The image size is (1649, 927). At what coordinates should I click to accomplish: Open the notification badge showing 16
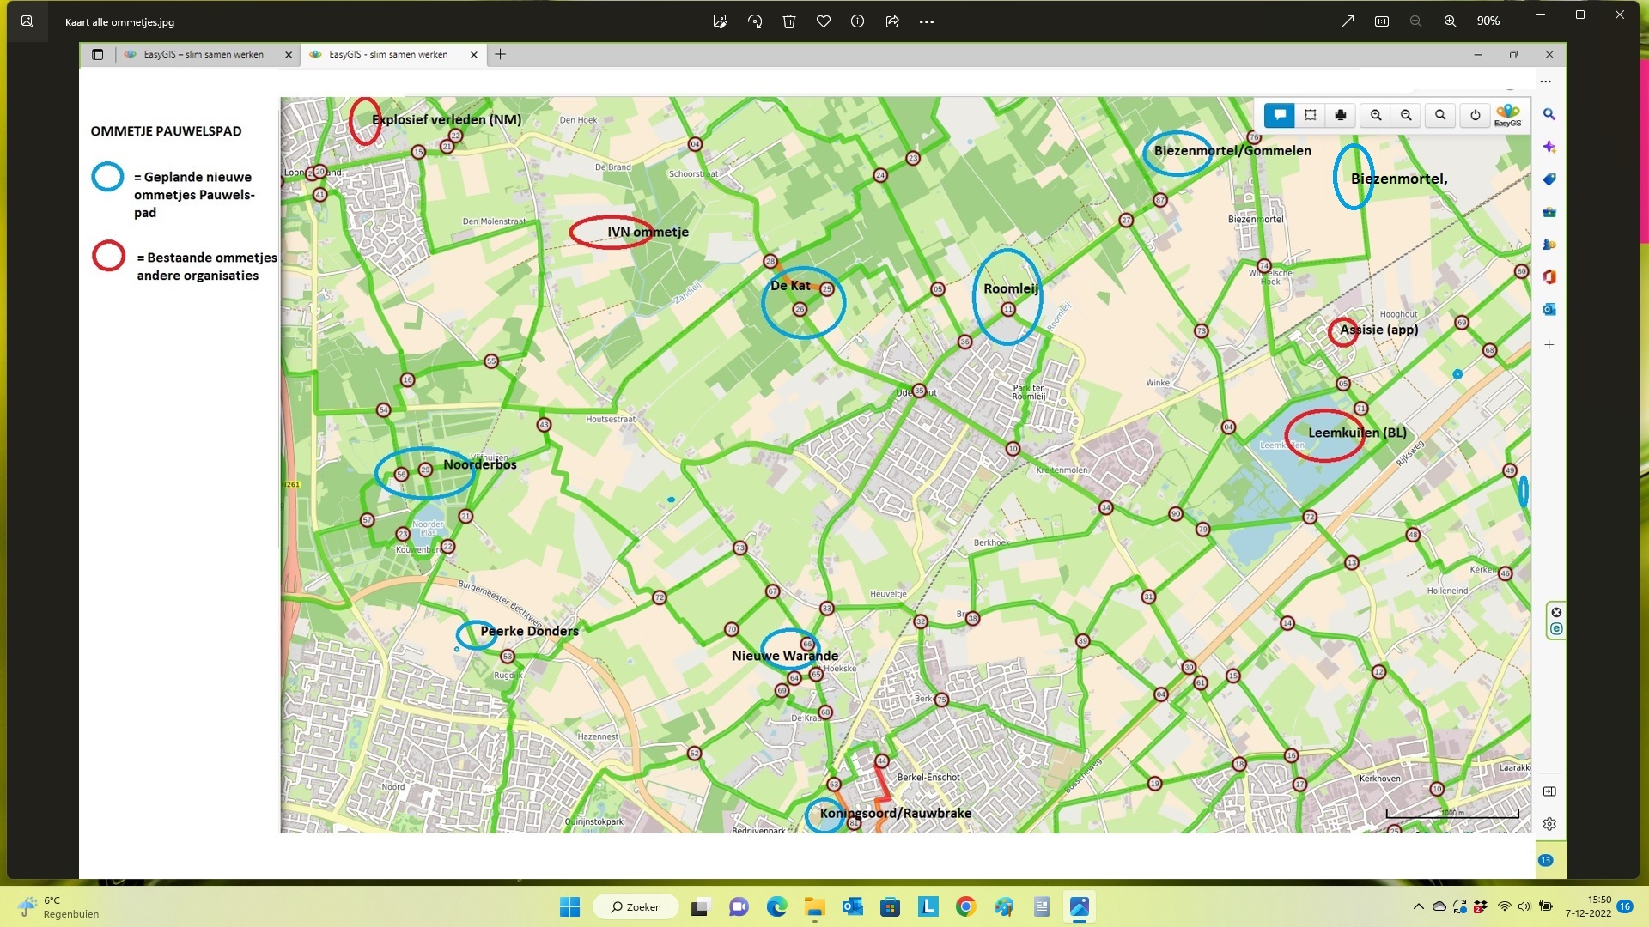point(1625,906)
